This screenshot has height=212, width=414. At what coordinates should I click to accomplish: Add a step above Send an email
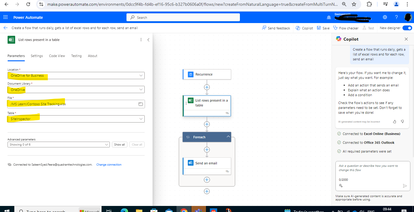(x=207, y=150)
